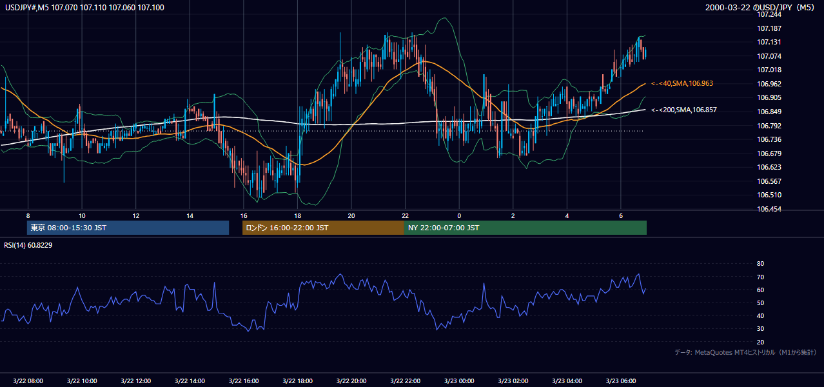824x387 pixels.
Task: Click the 3/22 14:00 date label
Action: [x=190, y=381]
